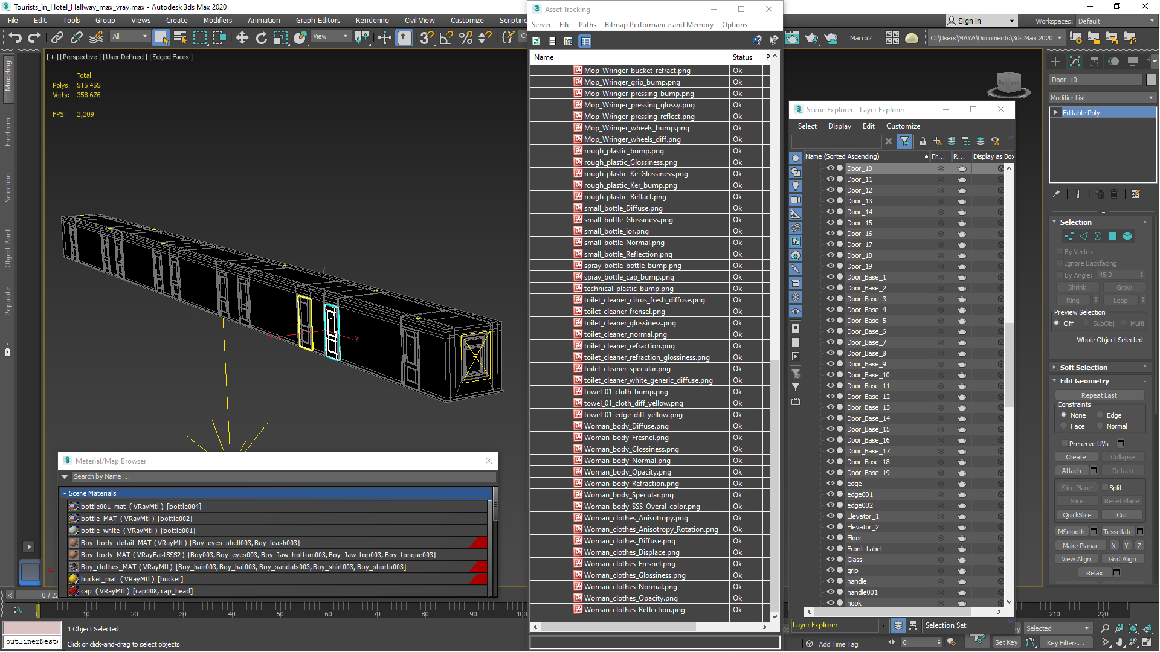Enable the By Vertex checkbox
Viewport: 1160px width, 652px height.
[1060, 252]
